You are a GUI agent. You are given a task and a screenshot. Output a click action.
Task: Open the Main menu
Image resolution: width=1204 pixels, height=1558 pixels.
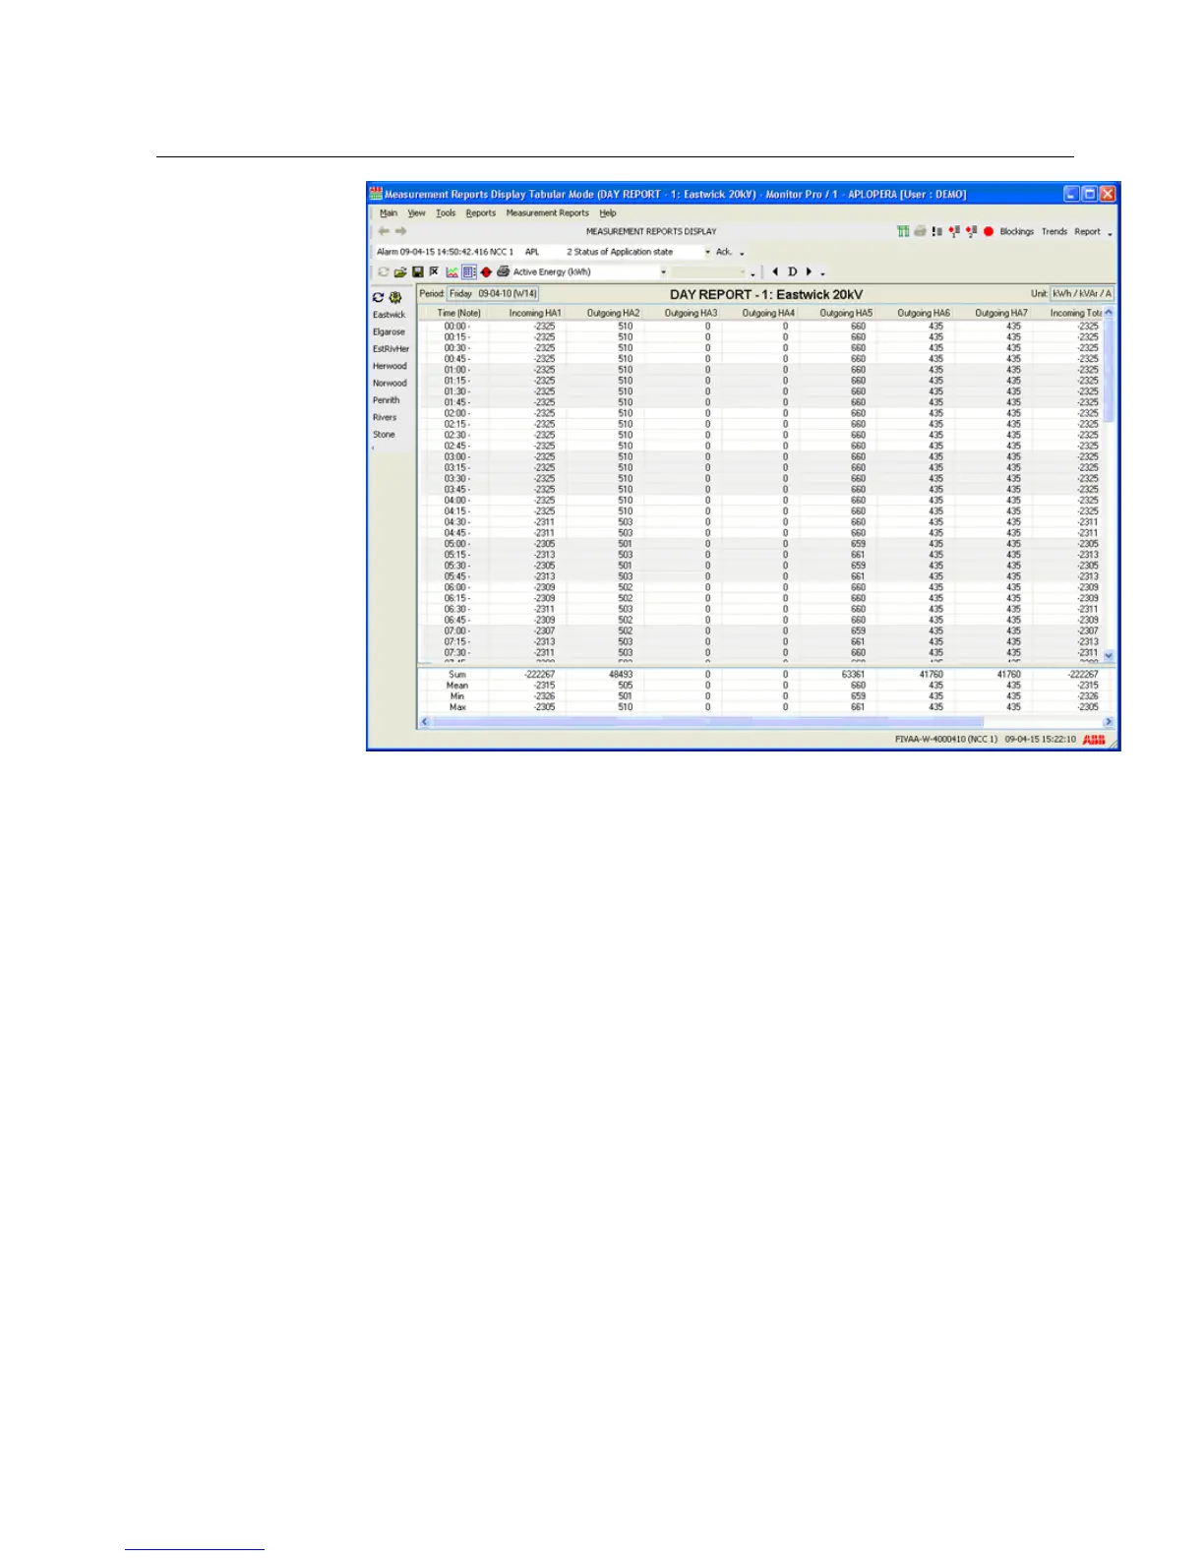click(389, 212)
